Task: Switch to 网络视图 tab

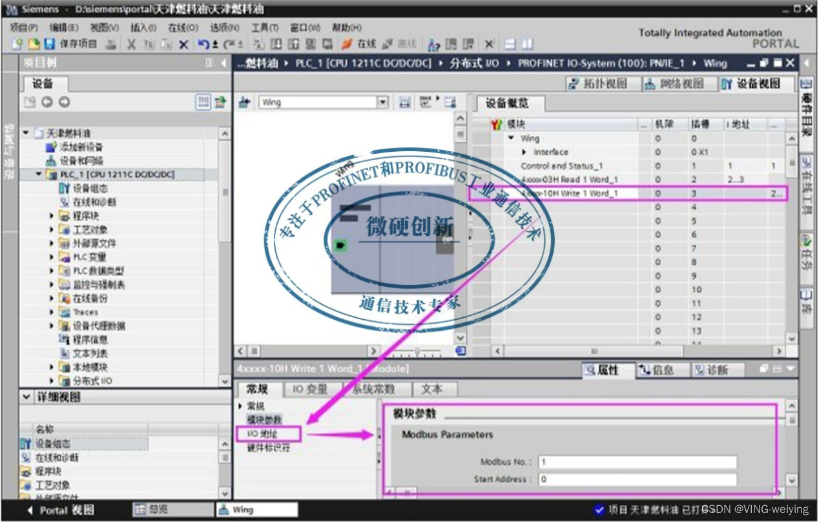Action: point(678,84)
